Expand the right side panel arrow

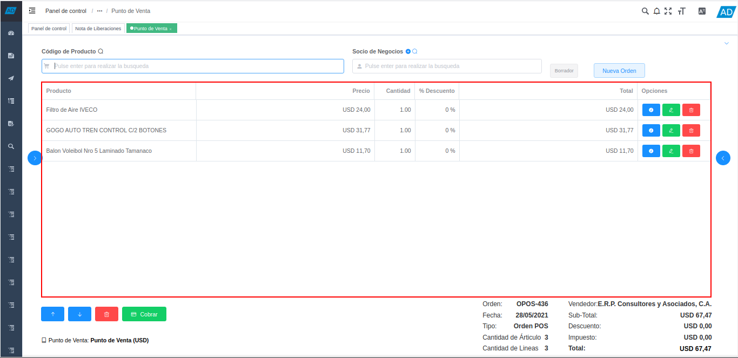click(723, 158)
